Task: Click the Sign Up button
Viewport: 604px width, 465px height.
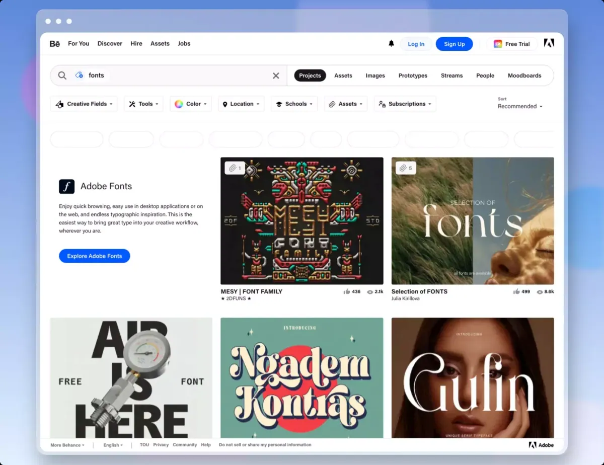Action: point(454,44)
